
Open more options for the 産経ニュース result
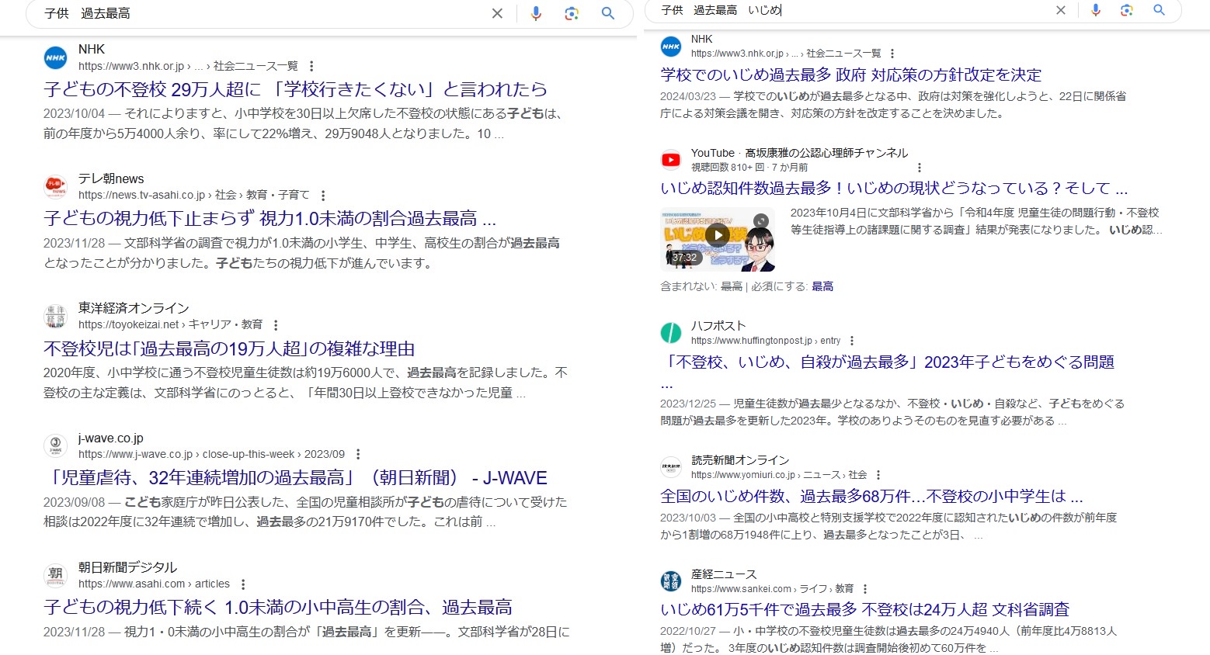point(865,589)
